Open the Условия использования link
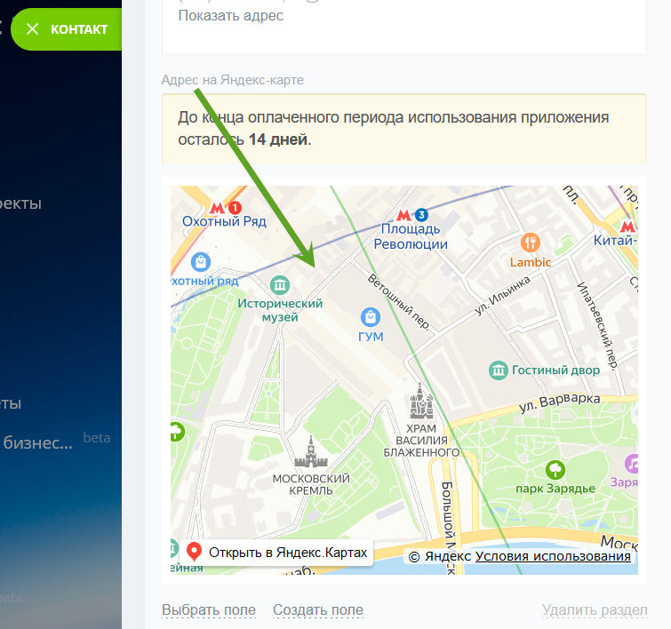 (553, 556)
